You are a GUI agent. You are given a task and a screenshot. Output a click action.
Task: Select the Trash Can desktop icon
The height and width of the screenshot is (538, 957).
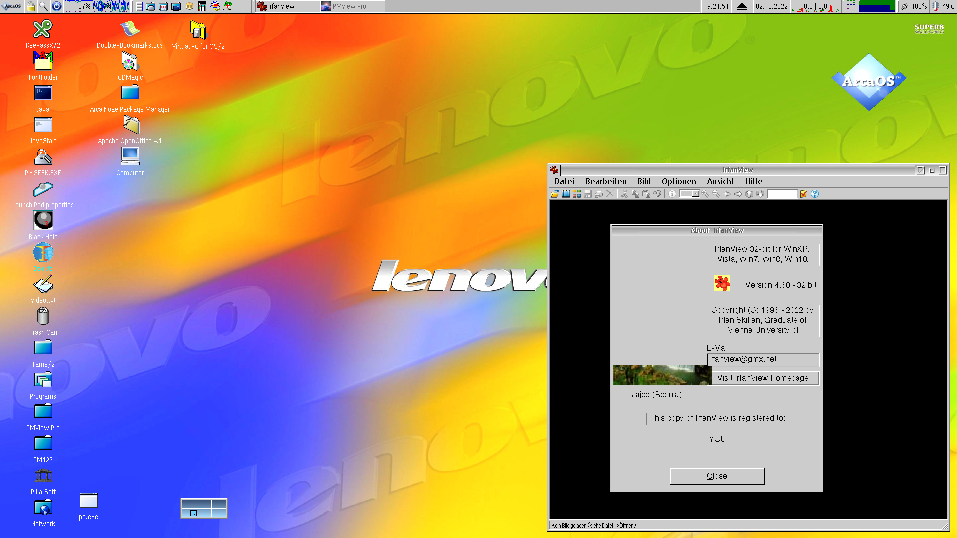point(43,321)
